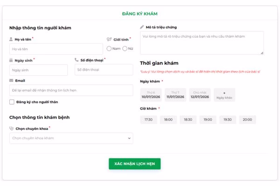280x186 pixels.
Task: Select the Nam gender radio button
Action: coord(109,48)
